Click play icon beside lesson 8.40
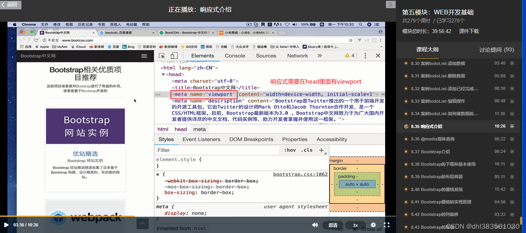This screenshot has height=233, width=526. (x=512, y=189)
